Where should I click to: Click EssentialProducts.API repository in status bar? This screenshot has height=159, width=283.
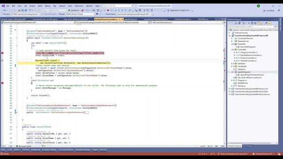[x=264, y=154]
